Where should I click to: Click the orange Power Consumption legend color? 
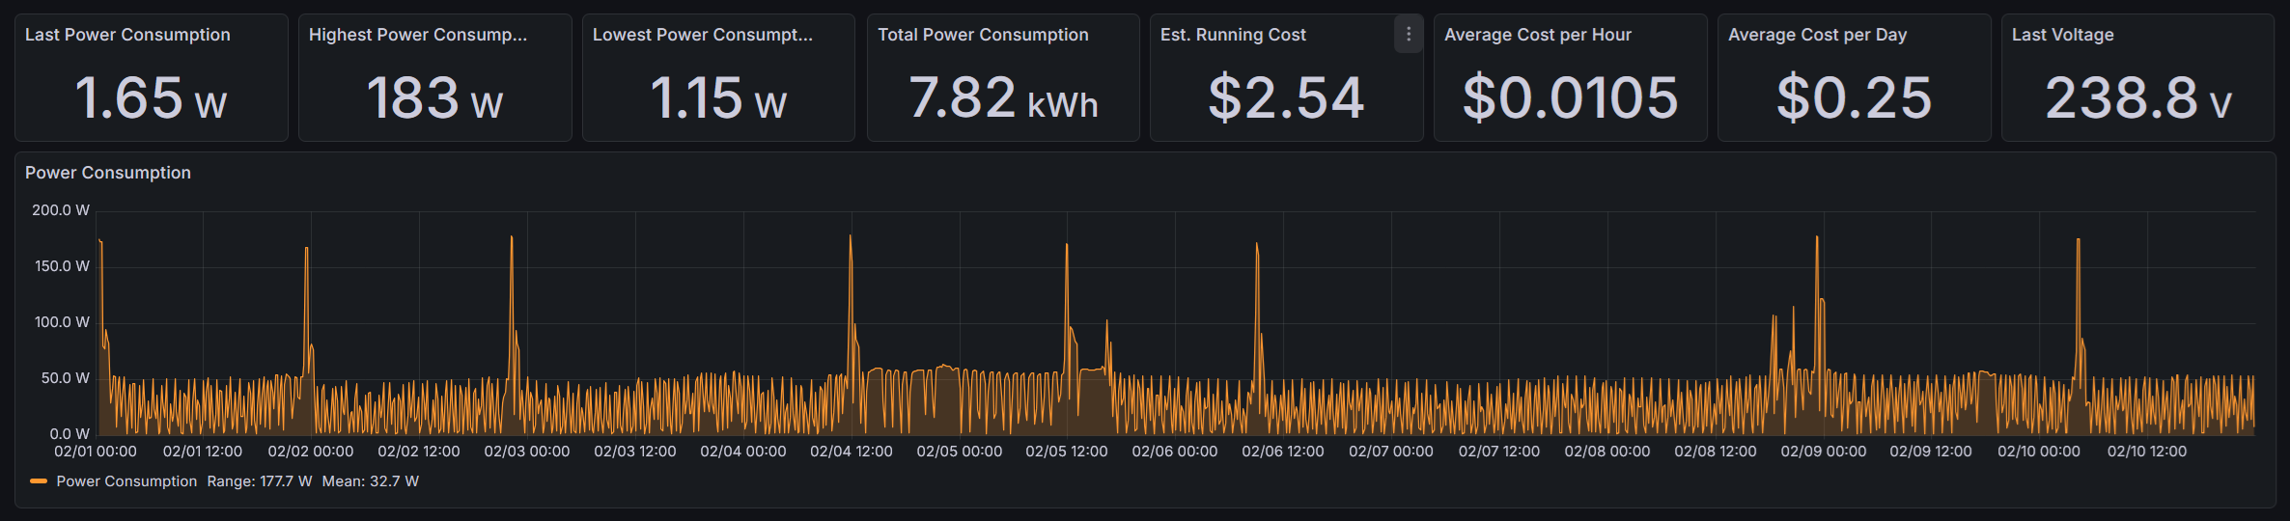[39, 481]
